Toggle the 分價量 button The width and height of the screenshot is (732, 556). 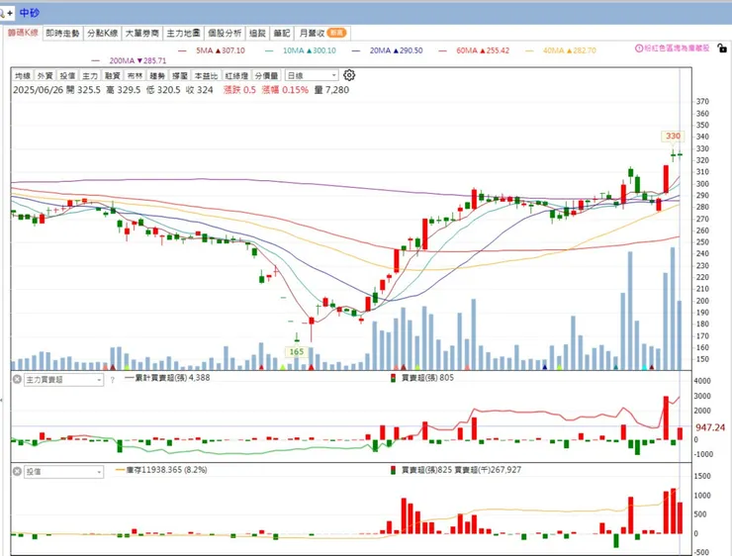click(x=266, y=75)
